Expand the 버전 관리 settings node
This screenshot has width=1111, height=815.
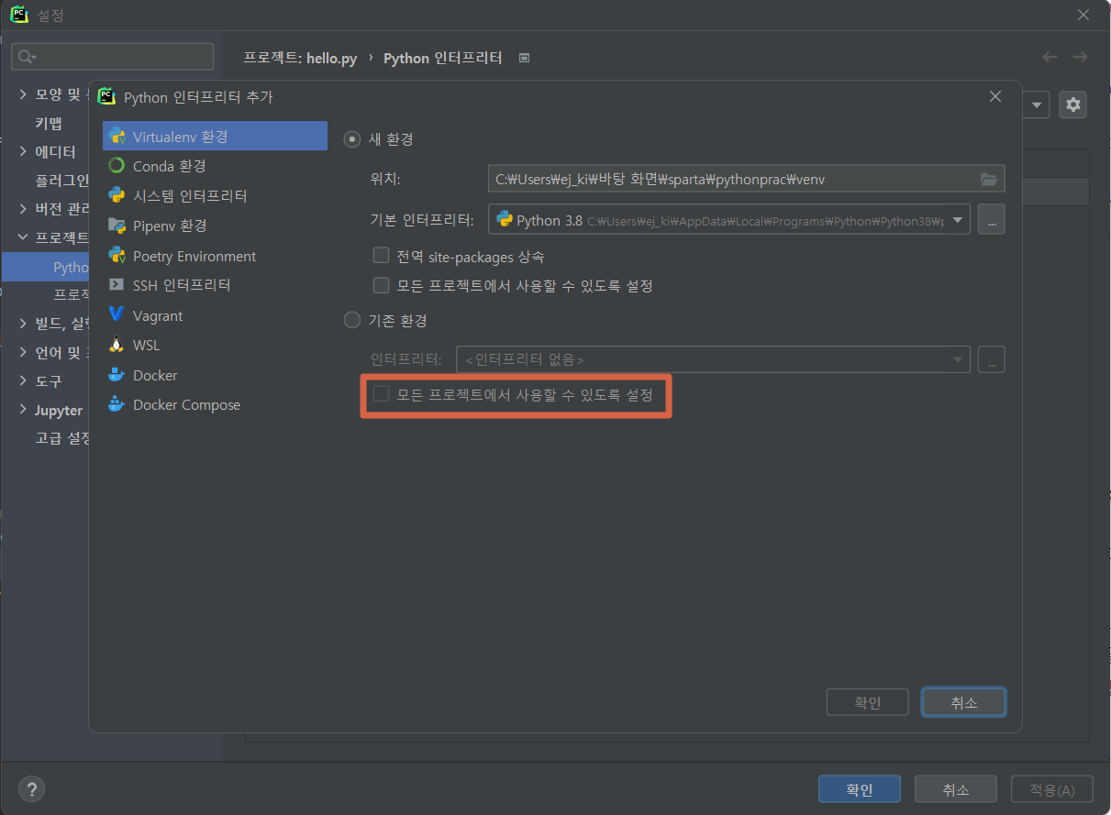(x=24, y=209)
